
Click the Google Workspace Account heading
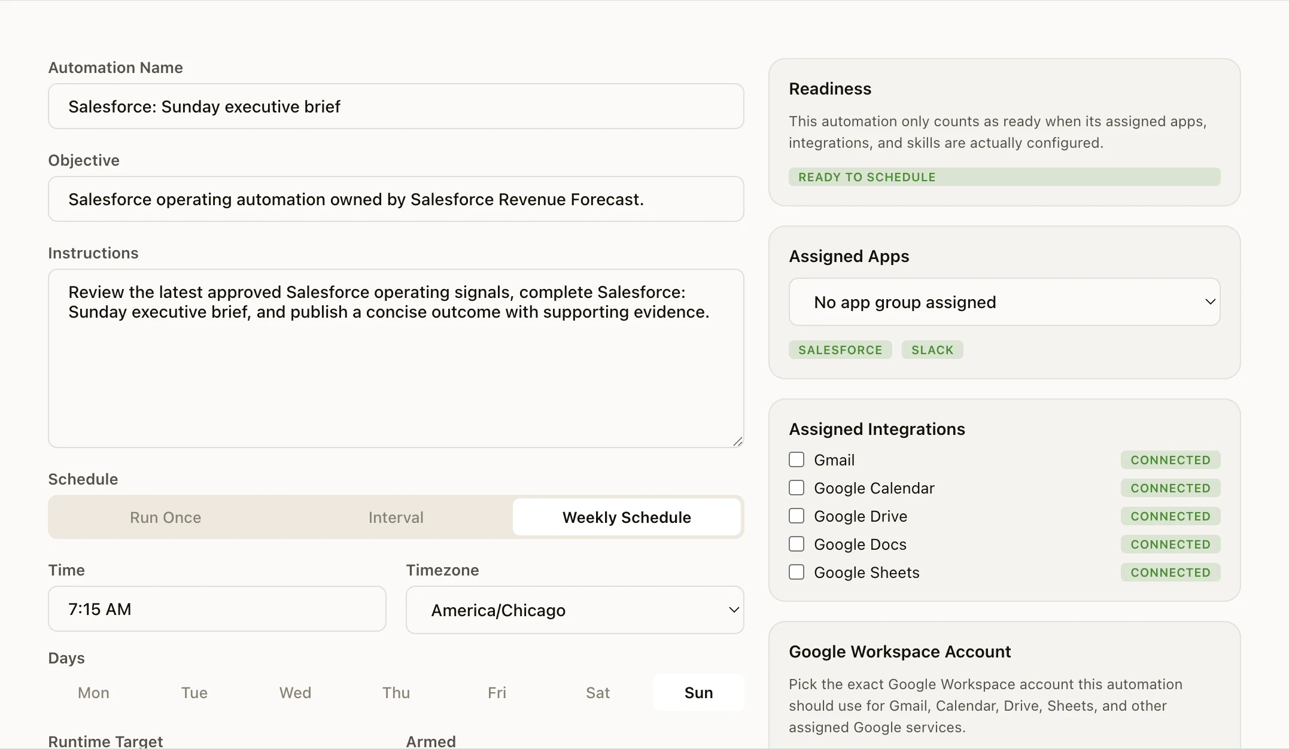pos(899,651)
